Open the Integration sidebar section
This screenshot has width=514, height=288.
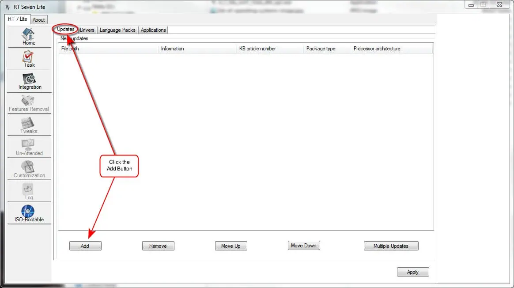coord(29,81)
